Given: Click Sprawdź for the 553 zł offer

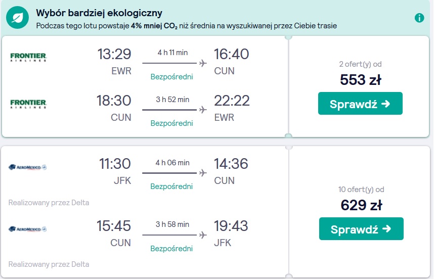Looking at the screenshot, I should [x=360, y=104].
